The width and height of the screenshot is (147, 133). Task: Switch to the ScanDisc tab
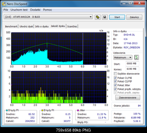pyautogui.click(x=72, y=26)
